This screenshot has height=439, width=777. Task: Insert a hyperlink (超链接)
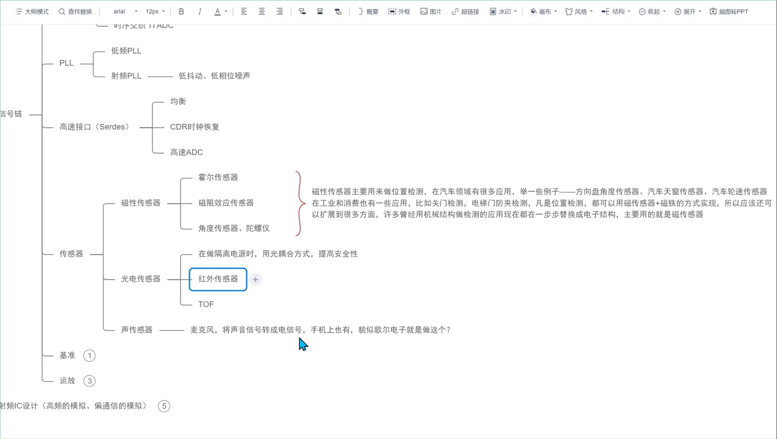point(465,11)
